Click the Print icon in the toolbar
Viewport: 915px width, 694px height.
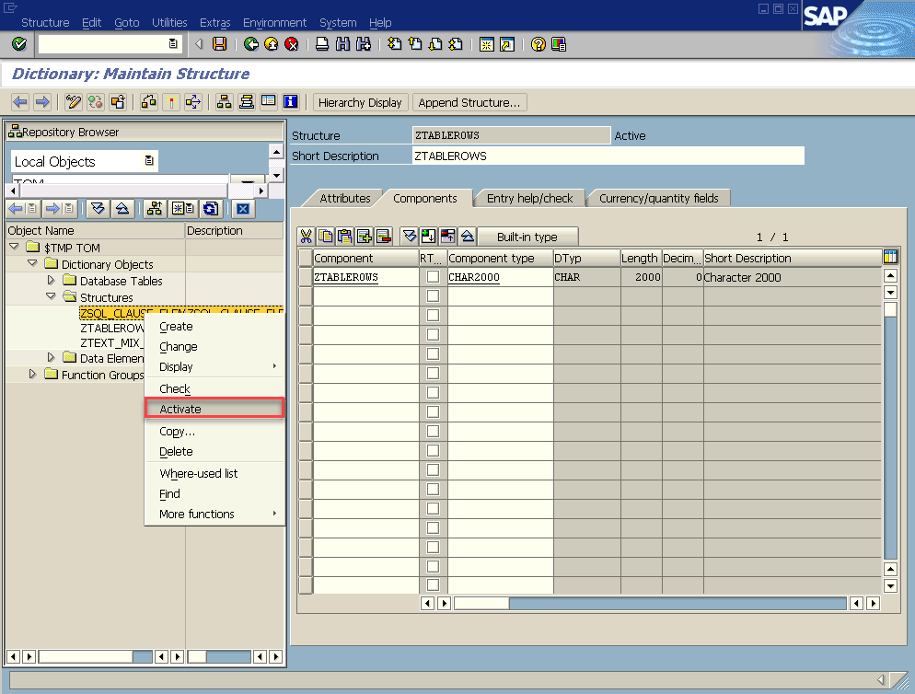point(322,44)
